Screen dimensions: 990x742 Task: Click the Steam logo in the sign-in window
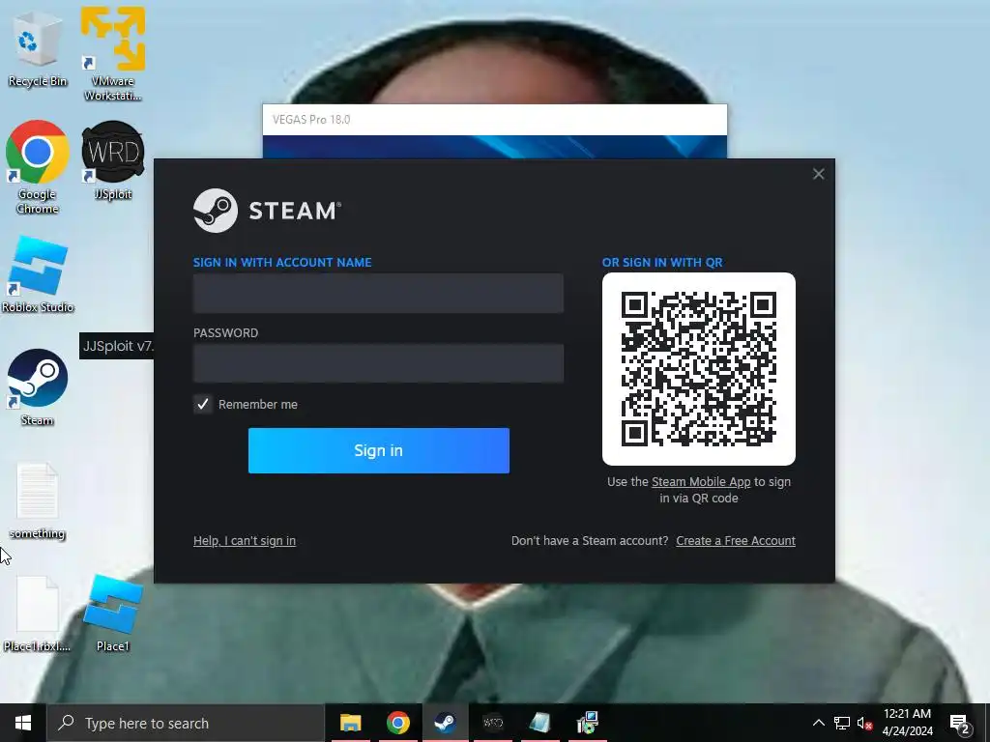coord(267,211)
